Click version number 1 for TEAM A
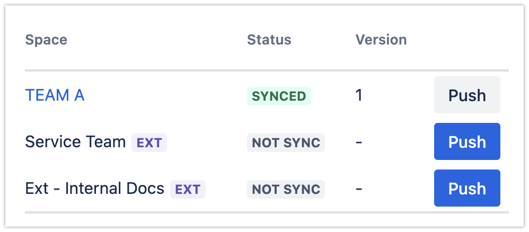 pyautogui.click(x=359, y=95)
